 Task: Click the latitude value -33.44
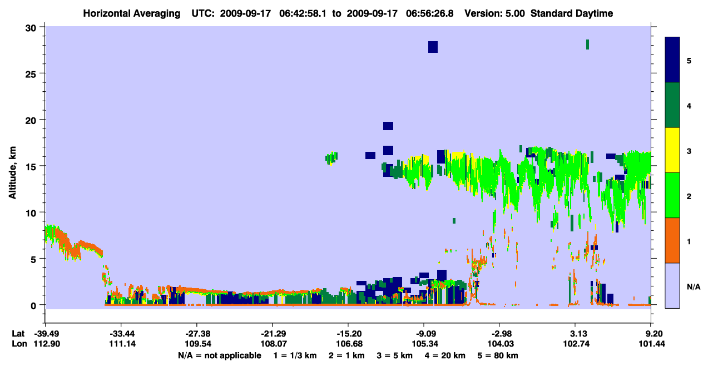click(121, 333)
